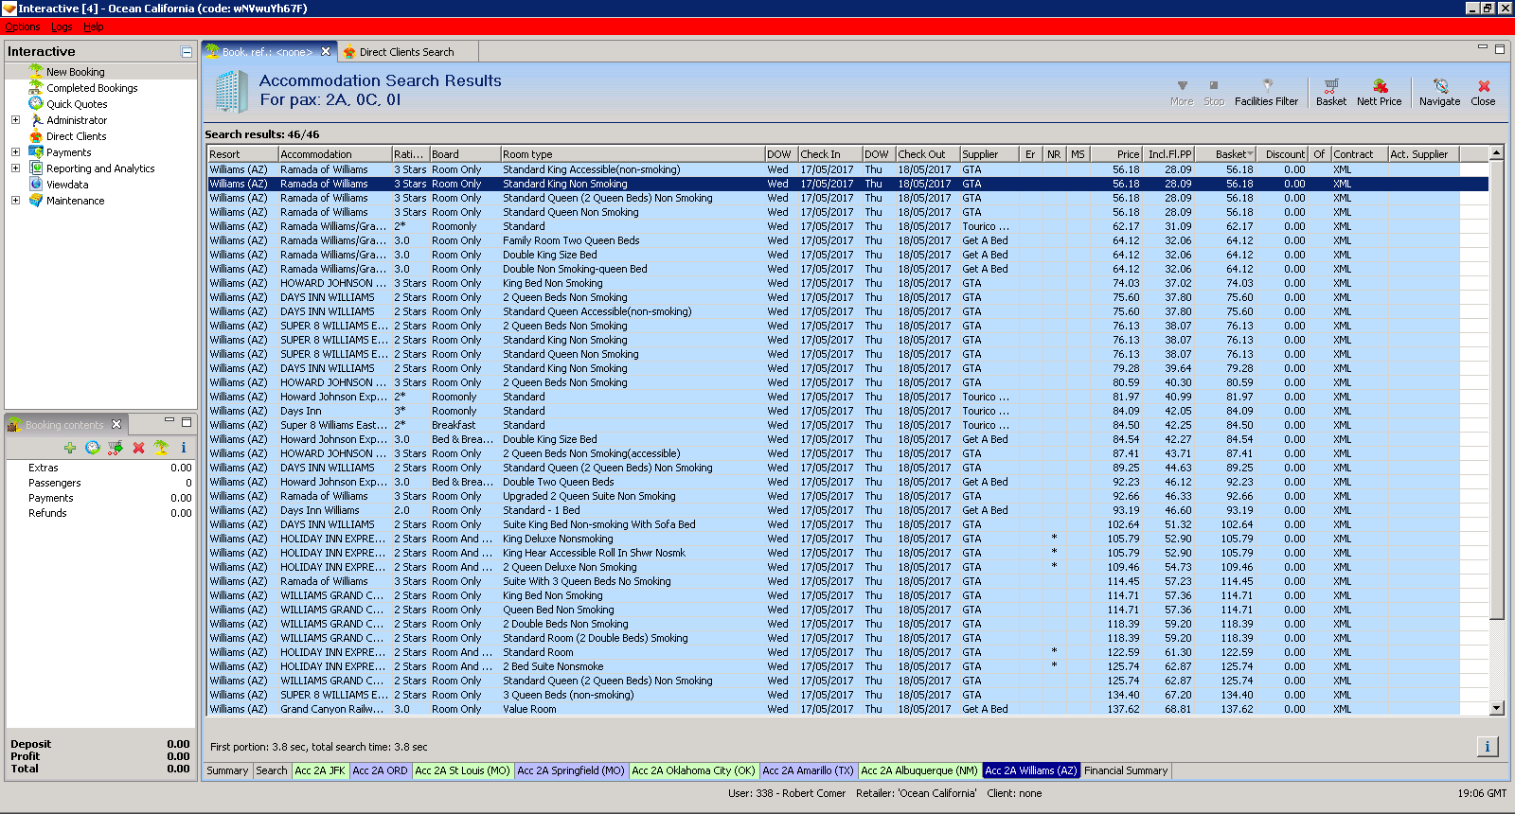1515x814 pixels.
Task: Switch to Acc 2A Amarillo (TX) tab
Action: (808, 770)
